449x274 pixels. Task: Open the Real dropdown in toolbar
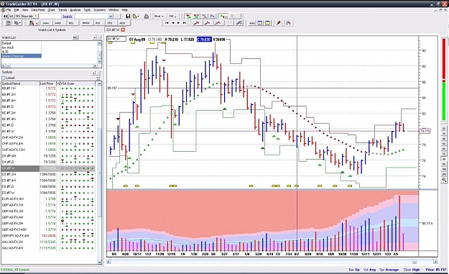(159, 17)
